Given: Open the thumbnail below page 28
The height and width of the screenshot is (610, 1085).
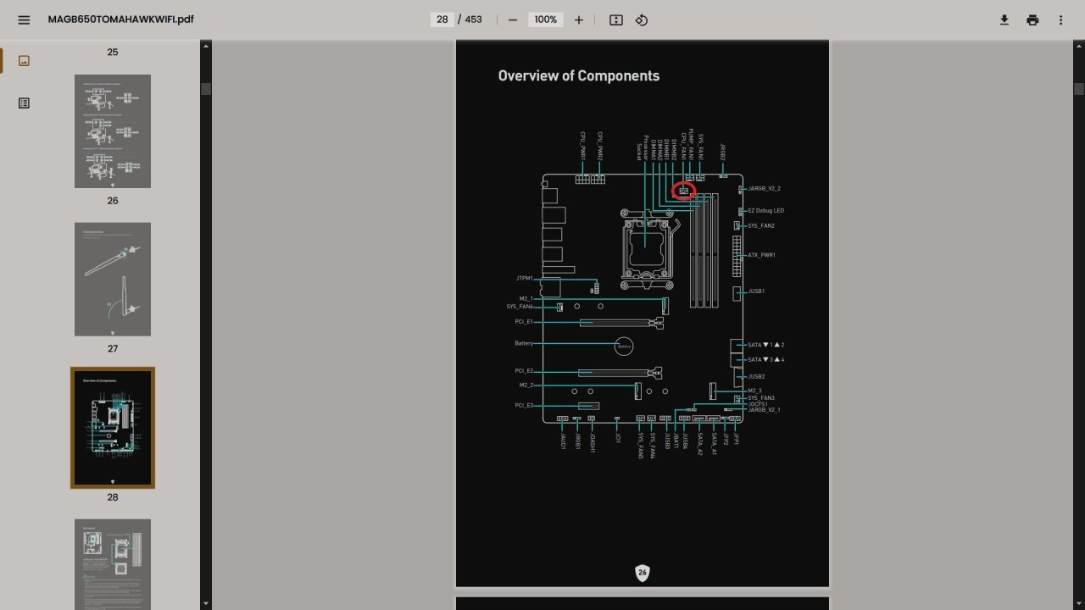Looking at the screenshot, I should [113, 563].
